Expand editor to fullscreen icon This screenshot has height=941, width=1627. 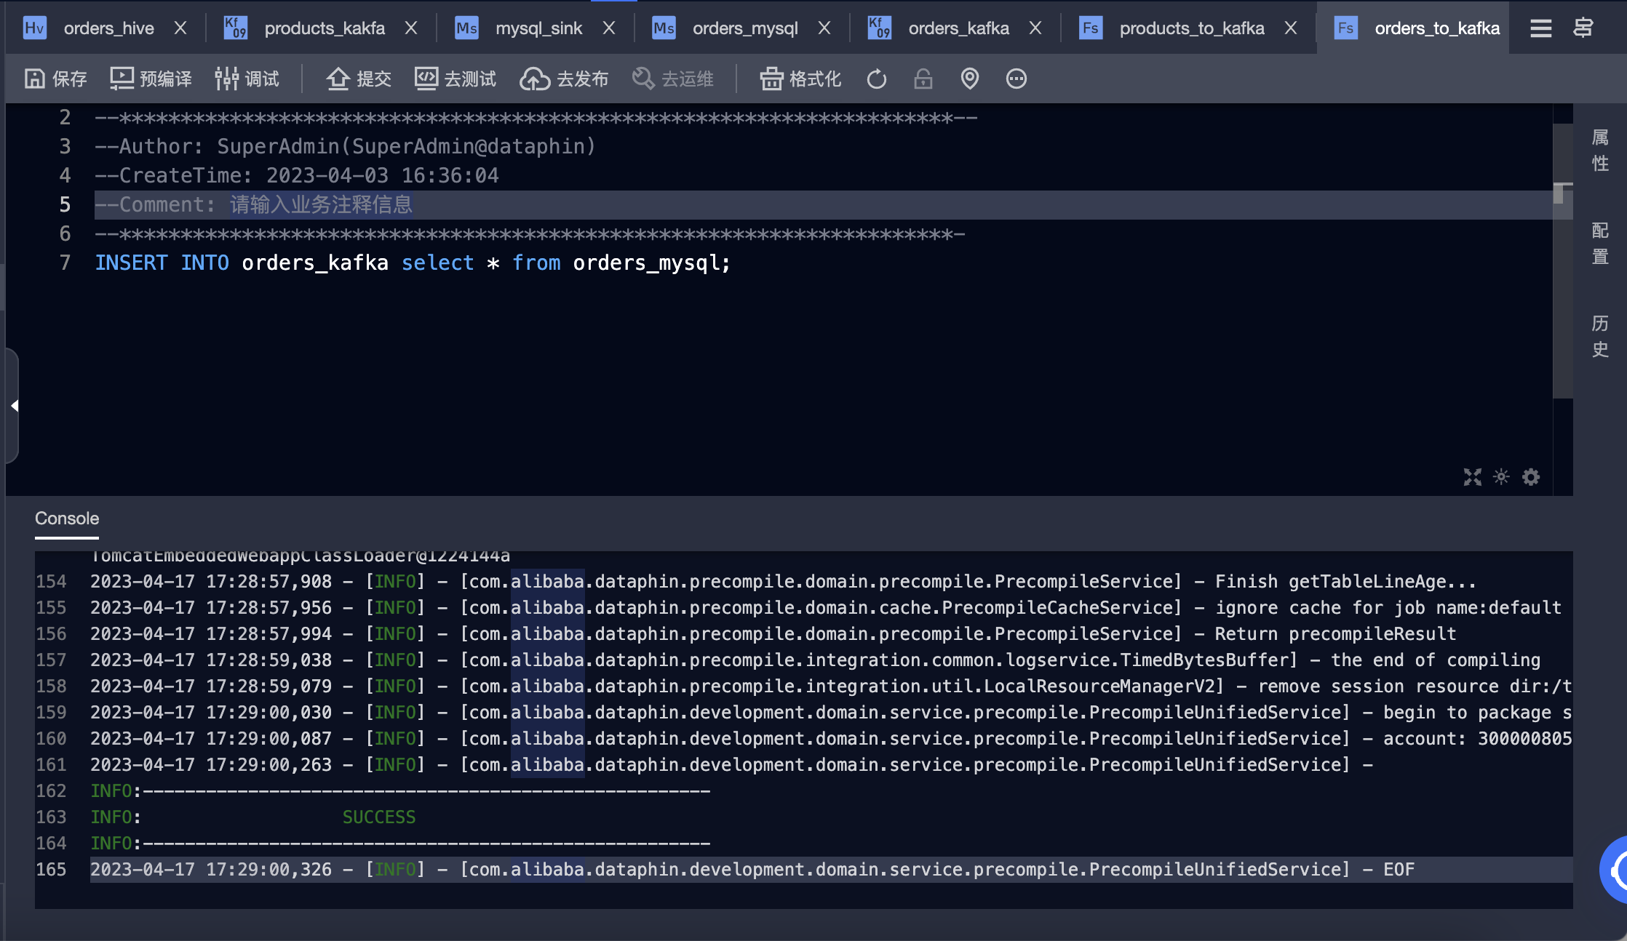pyautogui.click(x=1473, y=477)
